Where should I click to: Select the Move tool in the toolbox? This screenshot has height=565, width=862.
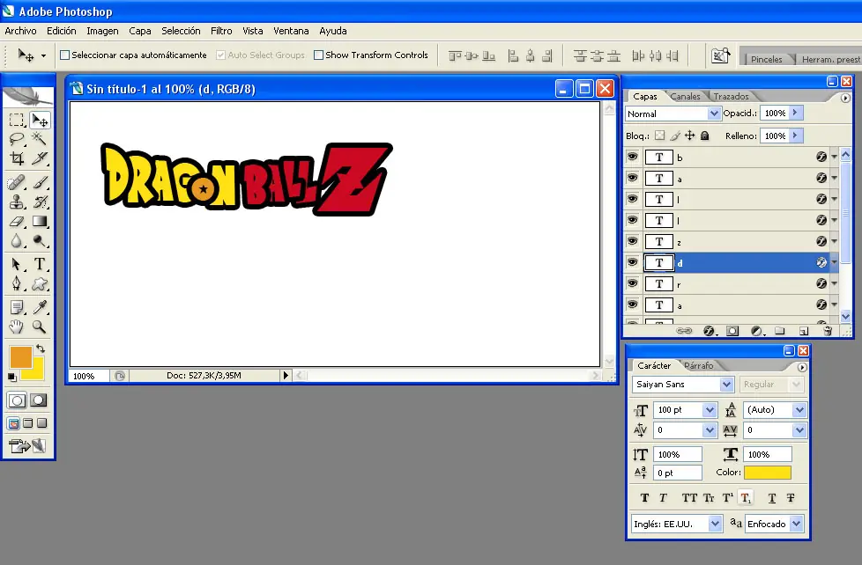point(40,120)
